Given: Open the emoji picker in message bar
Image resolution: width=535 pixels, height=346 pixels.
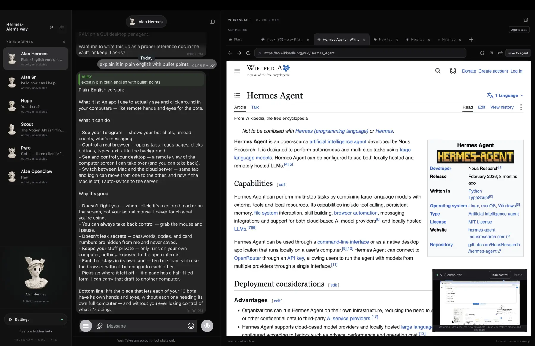Looking at the screenshot, I should (x=191, y=326).
